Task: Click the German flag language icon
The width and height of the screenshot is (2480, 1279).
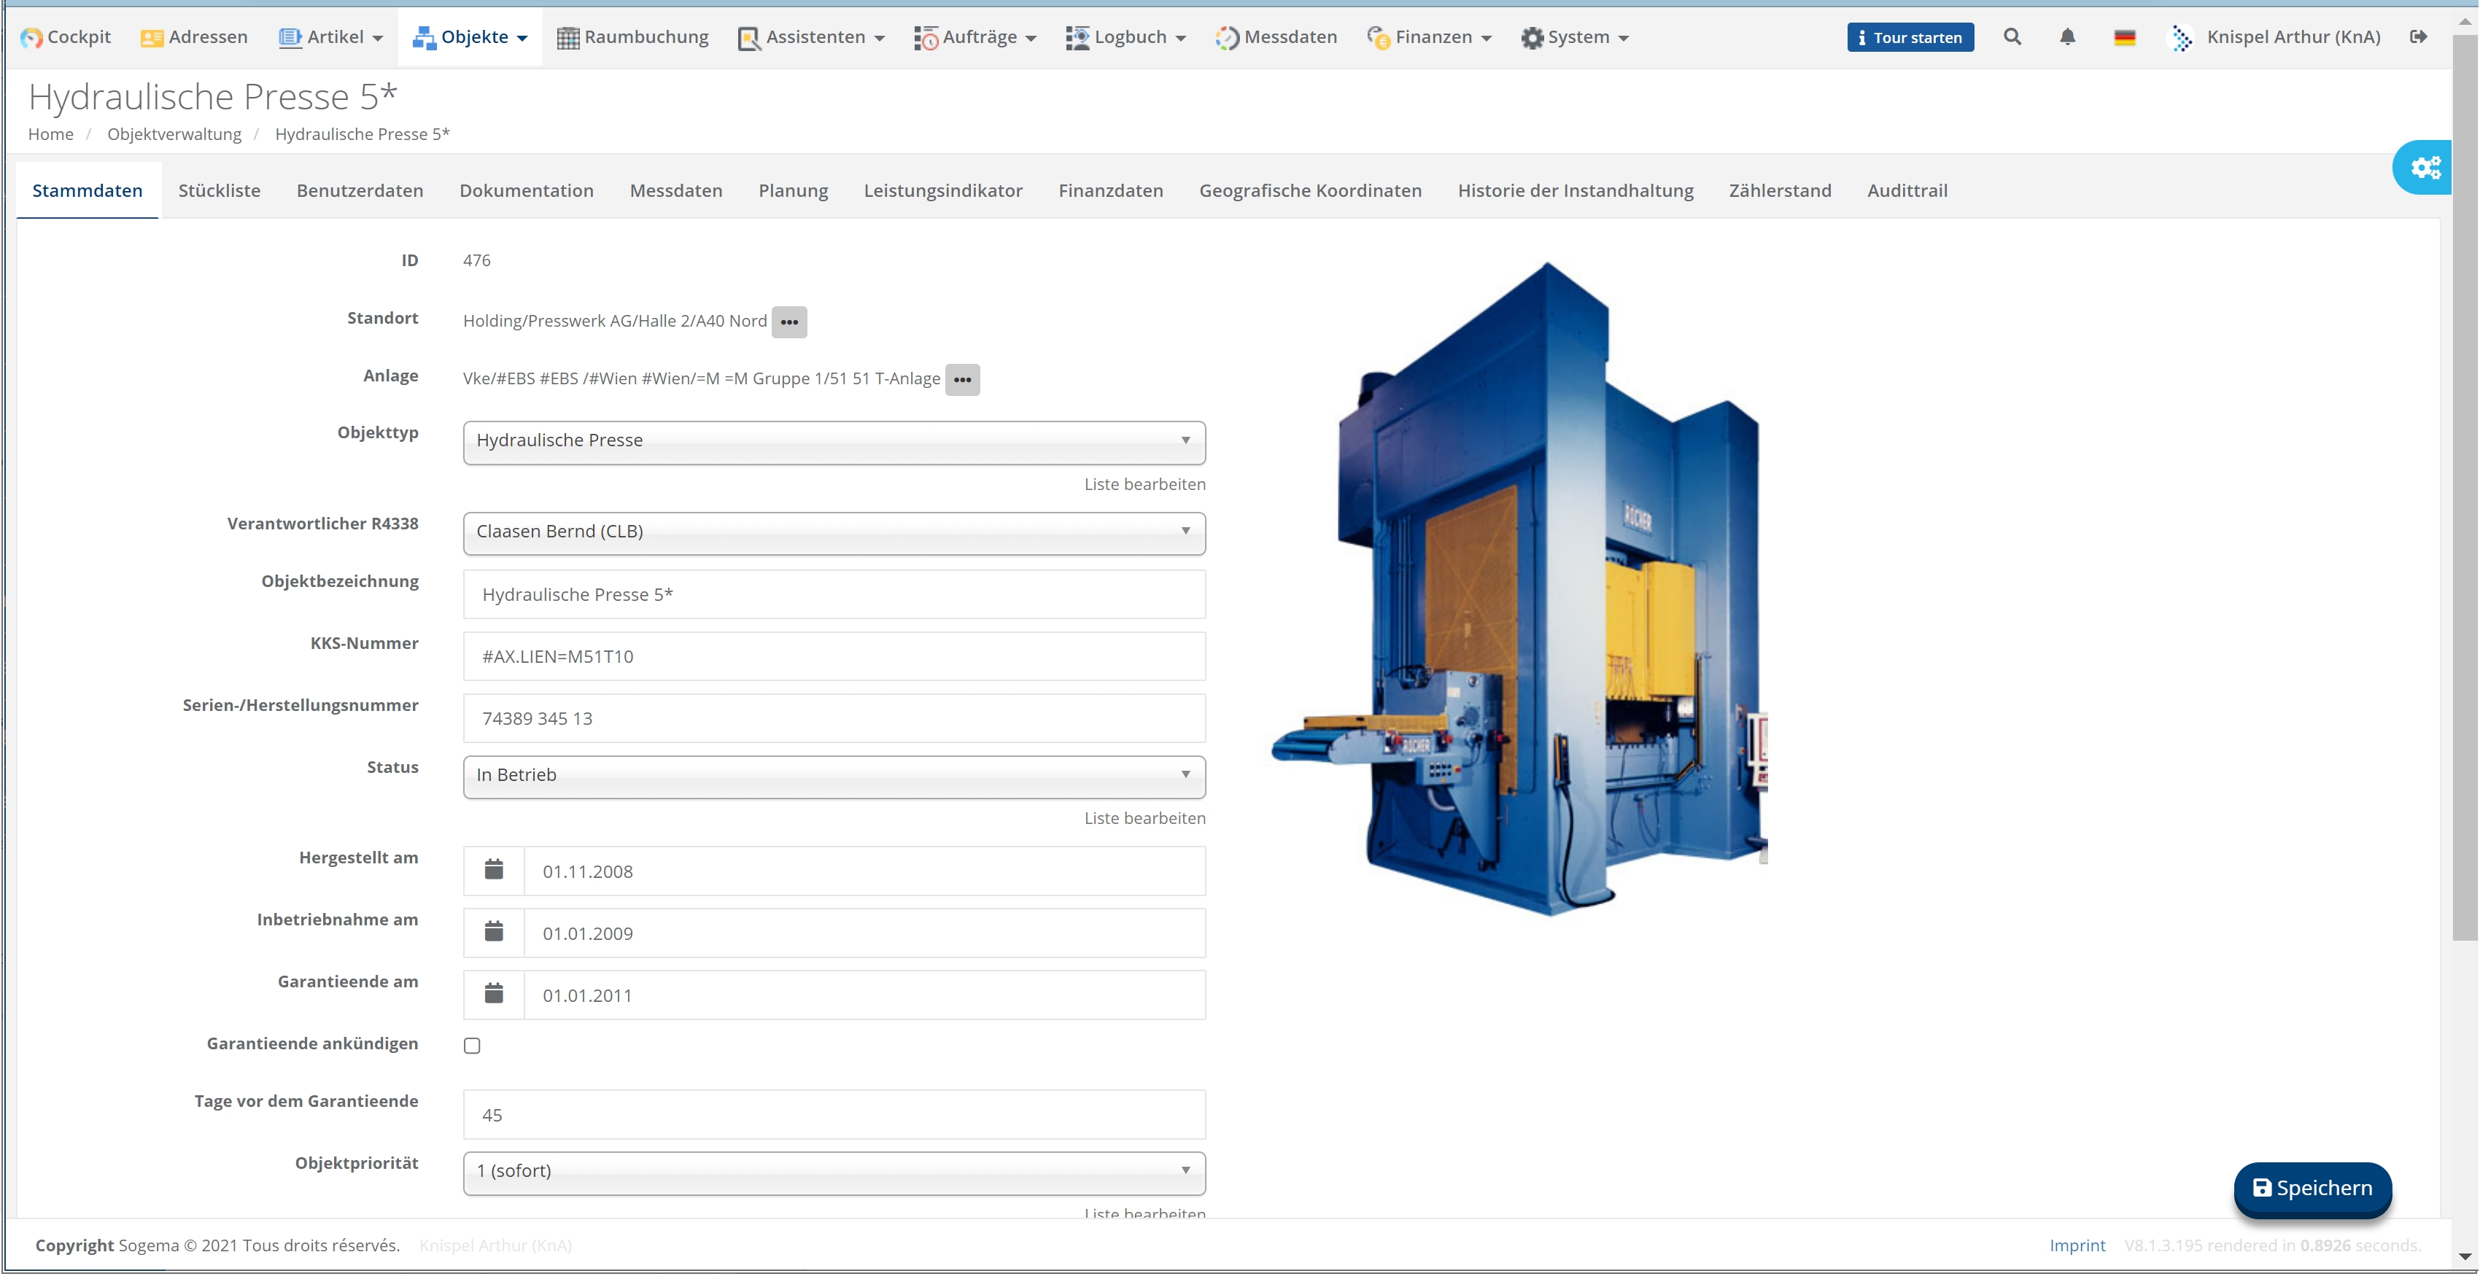Action: tap(2125, 37)
